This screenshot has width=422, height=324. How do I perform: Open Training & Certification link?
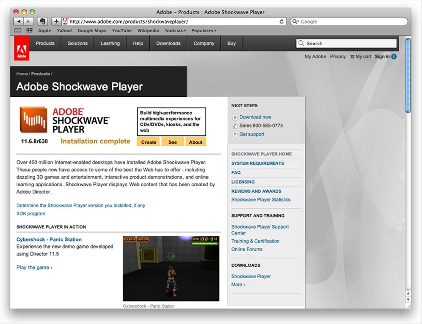[x=255, y=241]
